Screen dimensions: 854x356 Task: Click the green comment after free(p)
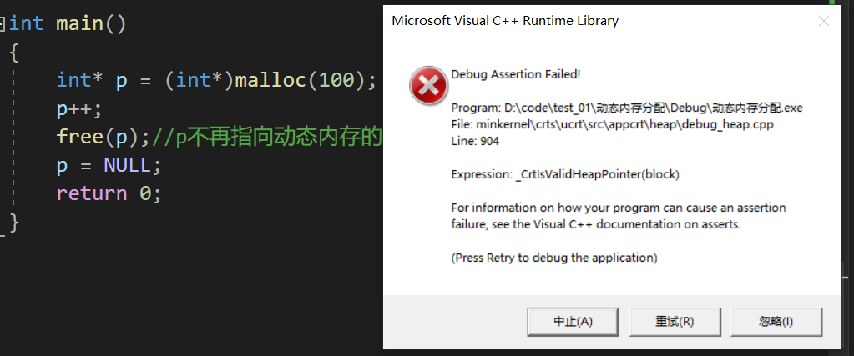[267, 138]
